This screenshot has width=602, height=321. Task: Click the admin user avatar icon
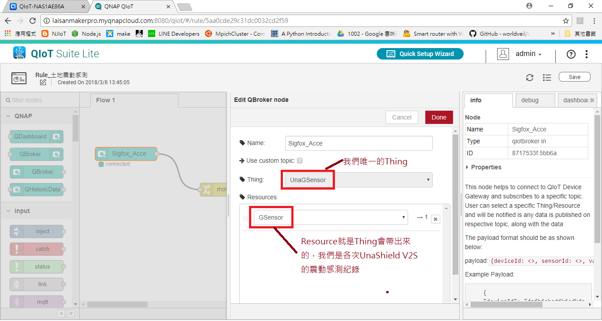503,54
